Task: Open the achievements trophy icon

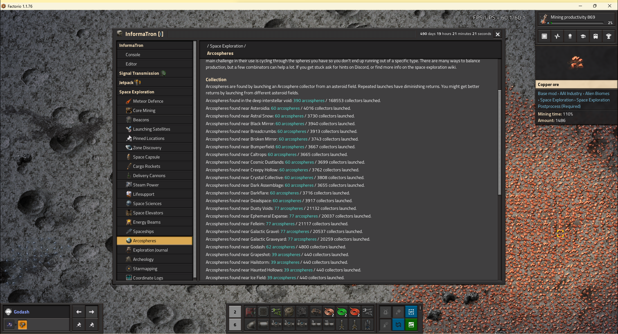Action: [x=609, y=36]
